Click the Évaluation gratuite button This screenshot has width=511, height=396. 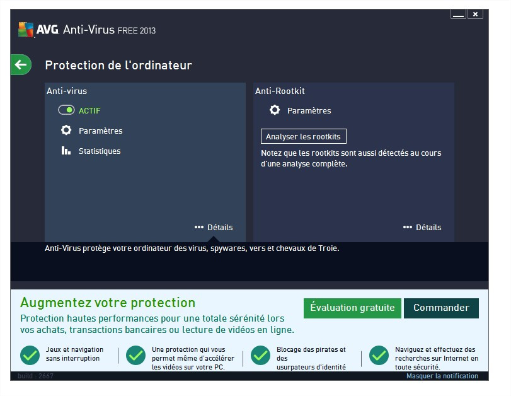click(x=352, y=308)
